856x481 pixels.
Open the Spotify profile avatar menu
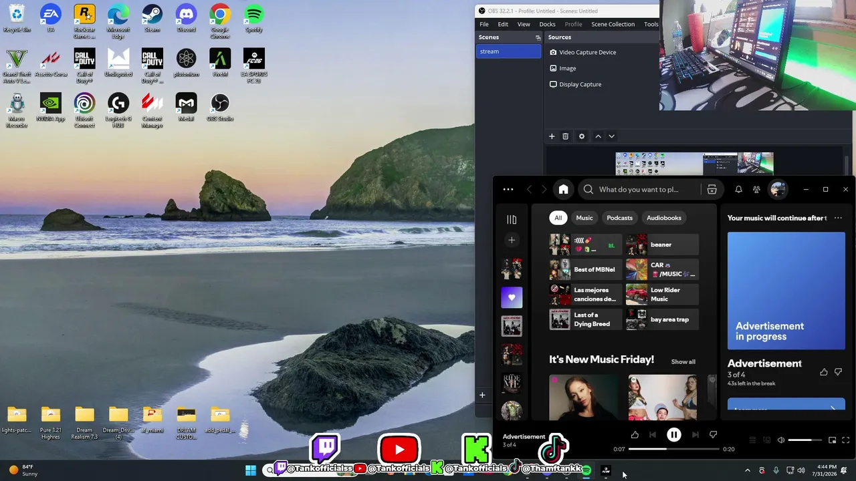(778, 190)
